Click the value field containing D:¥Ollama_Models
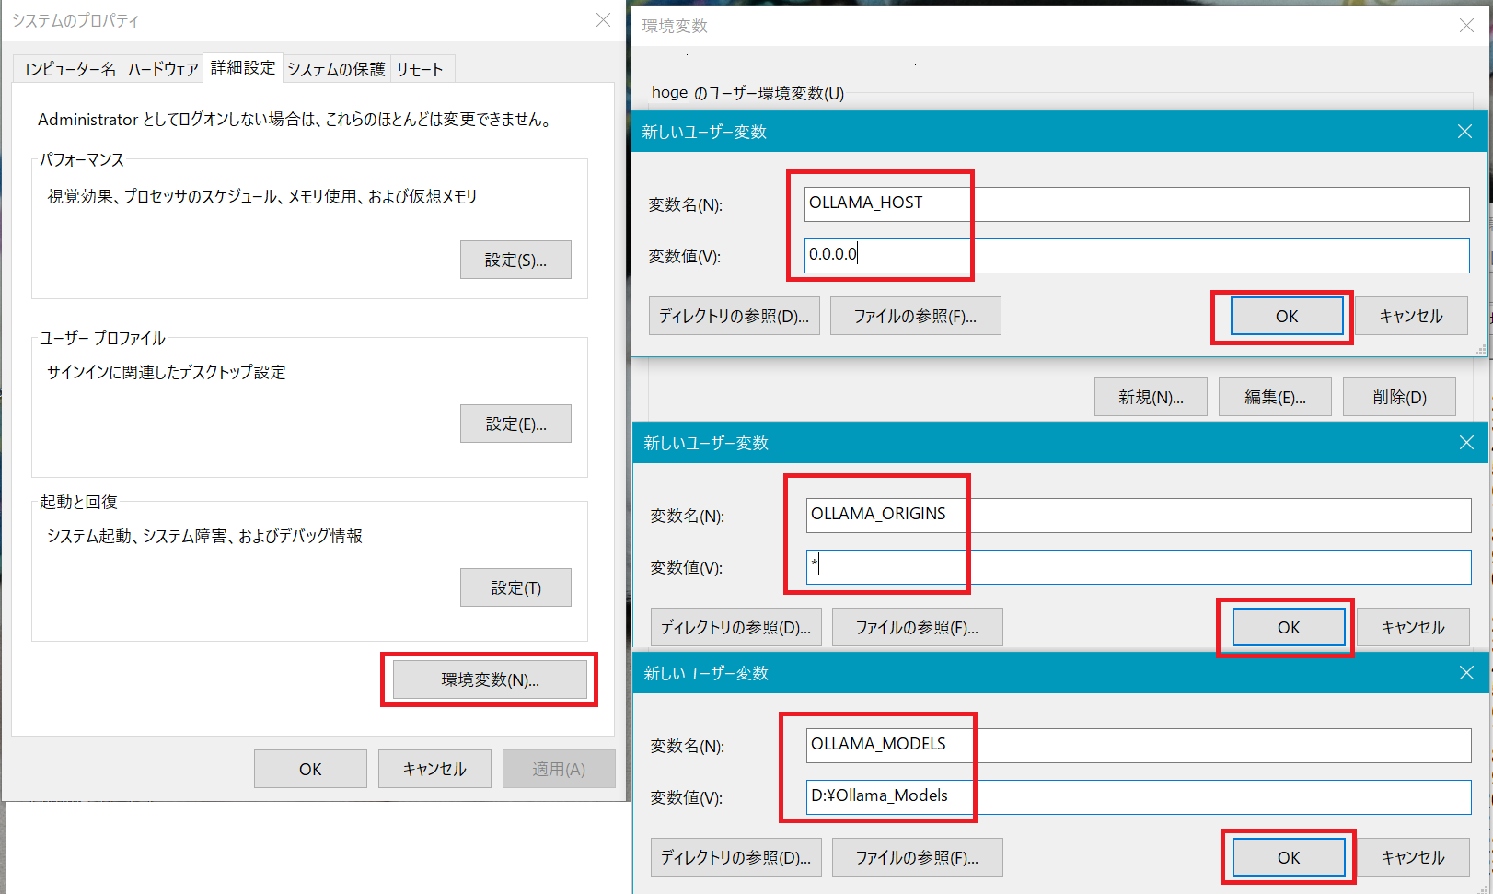1493x894 pixels. (x=1139, y=796)
